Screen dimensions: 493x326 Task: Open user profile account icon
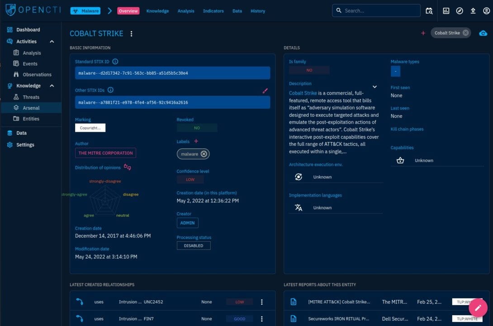486,11
